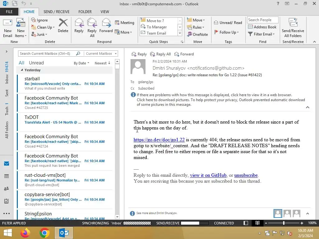
Task: Toggle the Newest sort order
Action: pyautogui.click(x=102, y=63)
